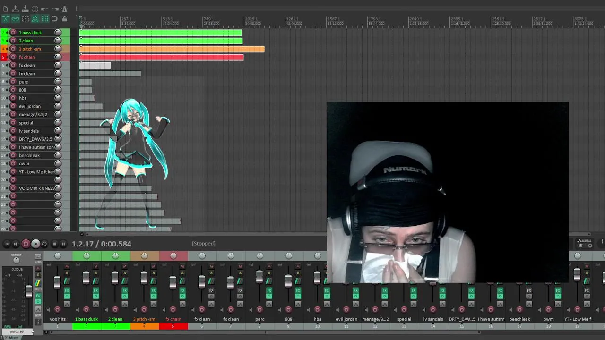The image size is (605, 340).
Task: Open master channel FX window
Action: tap(38, 296)
